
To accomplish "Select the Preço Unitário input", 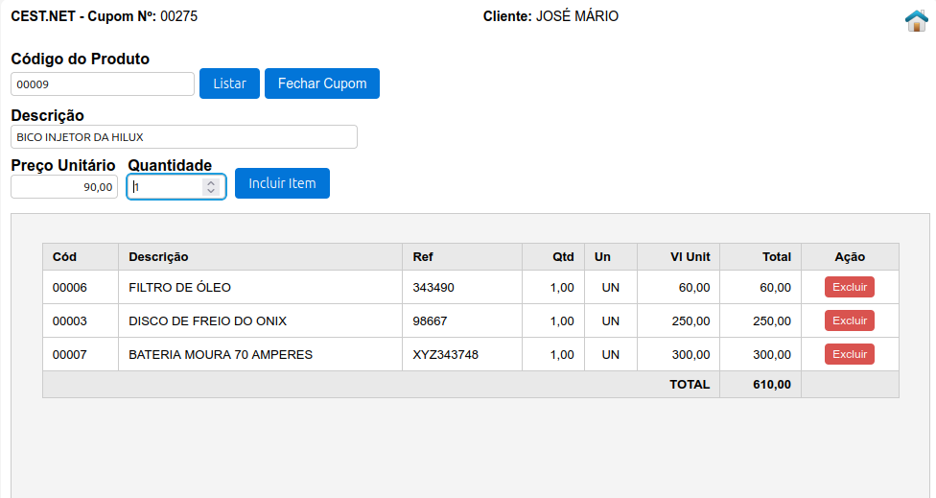I will pyautogui.click(x=64, y=187).
